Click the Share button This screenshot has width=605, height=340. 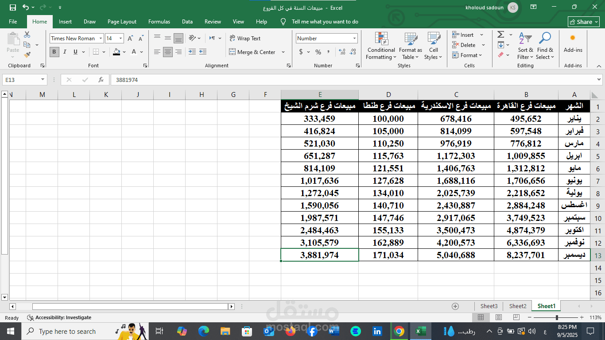[583, 22]
